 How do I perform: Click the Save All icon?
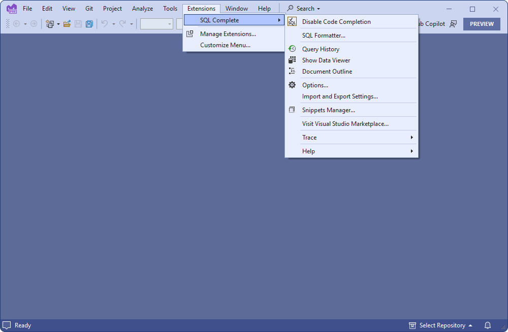(x=89, y=24)
